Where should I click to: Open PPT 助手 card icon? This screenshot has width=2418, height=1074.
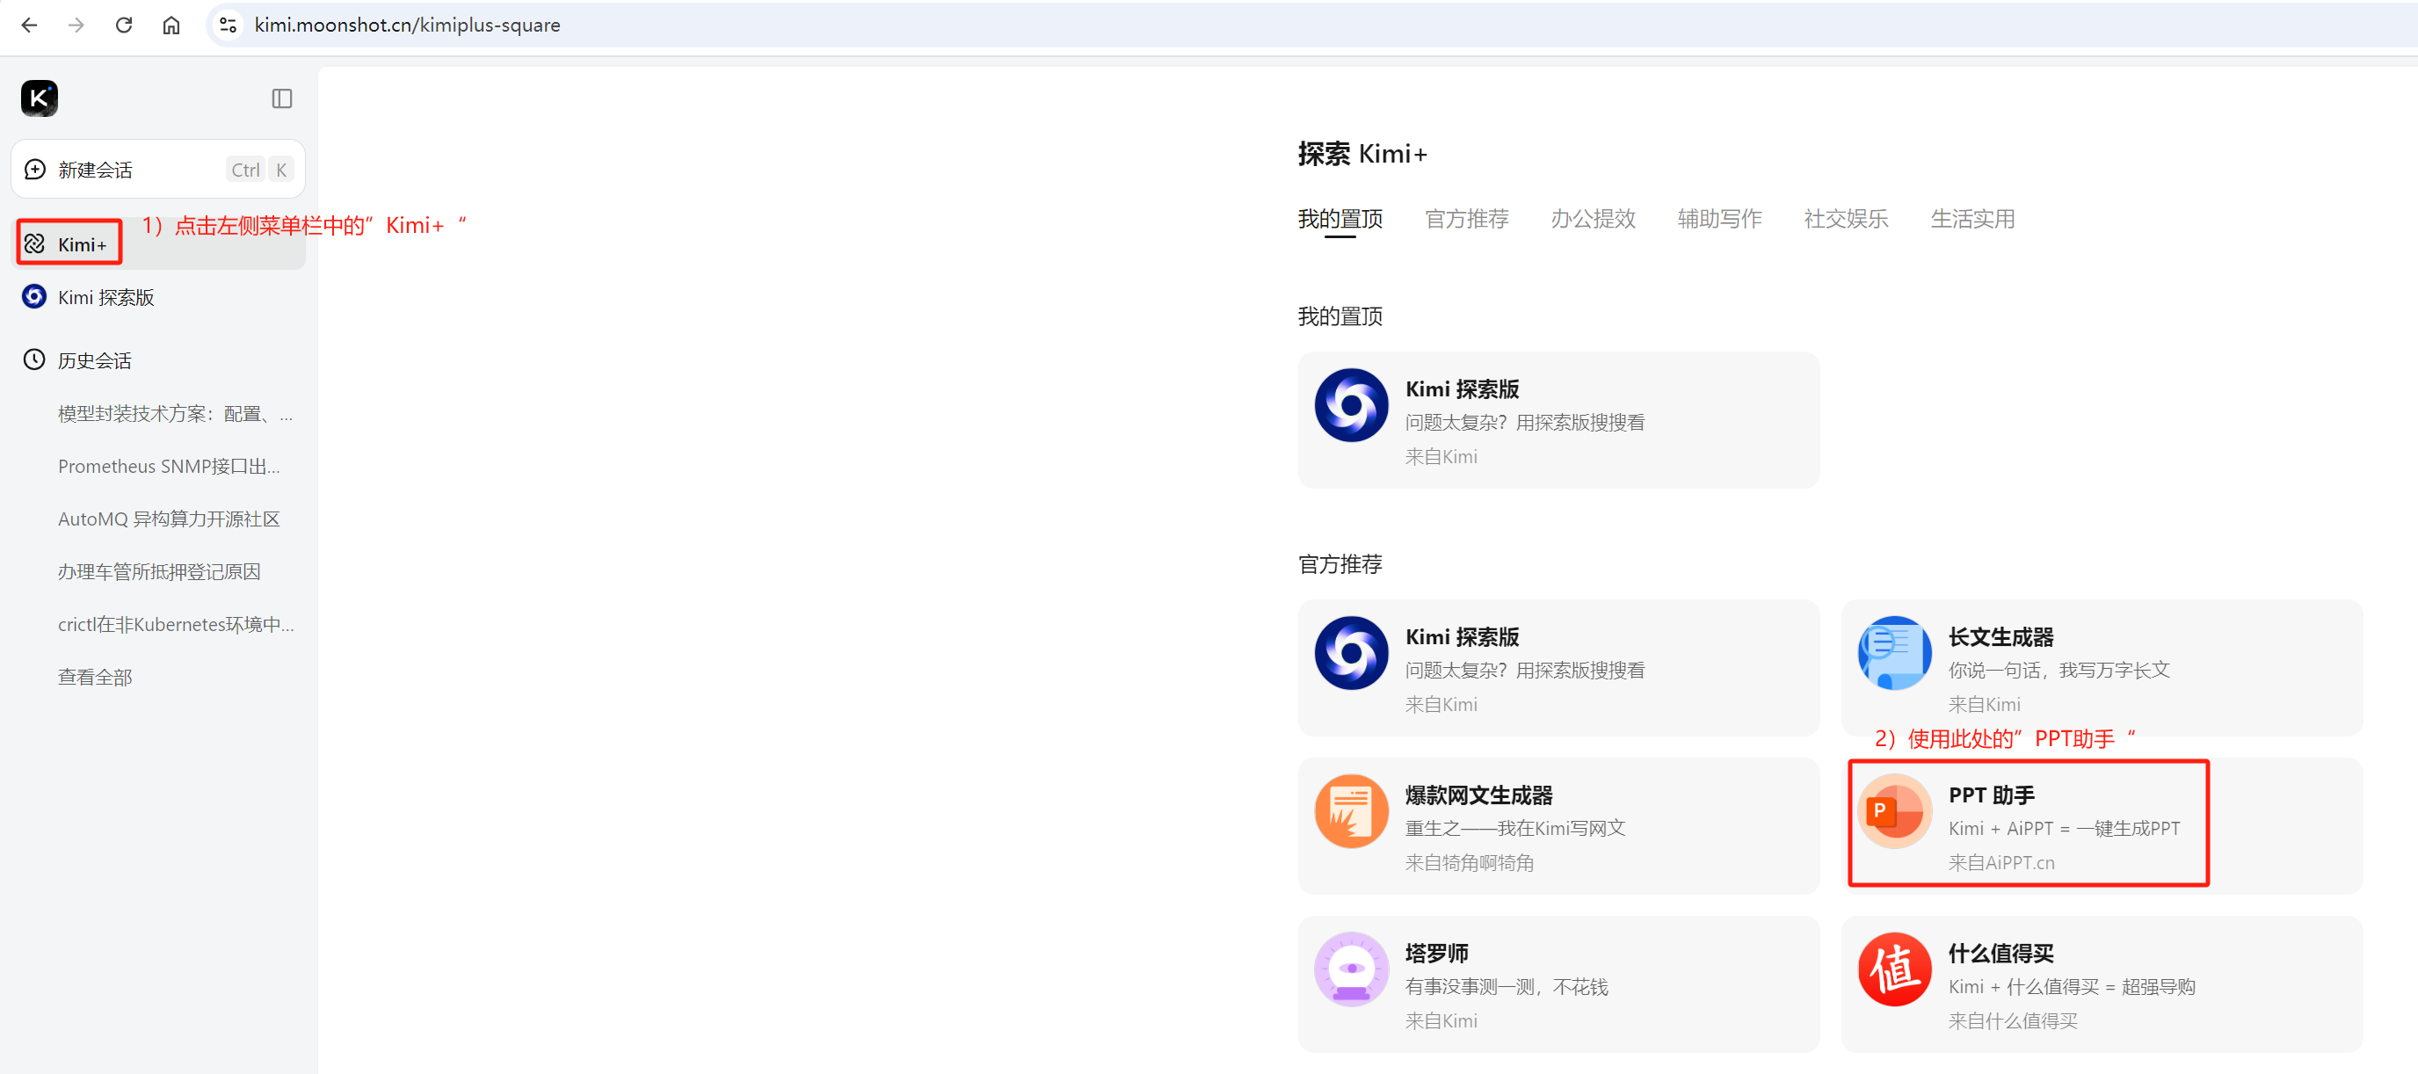point(1894,811)
